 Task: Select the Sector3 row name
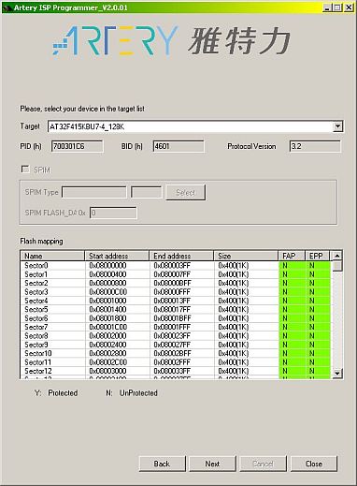[x=36, y=291]
